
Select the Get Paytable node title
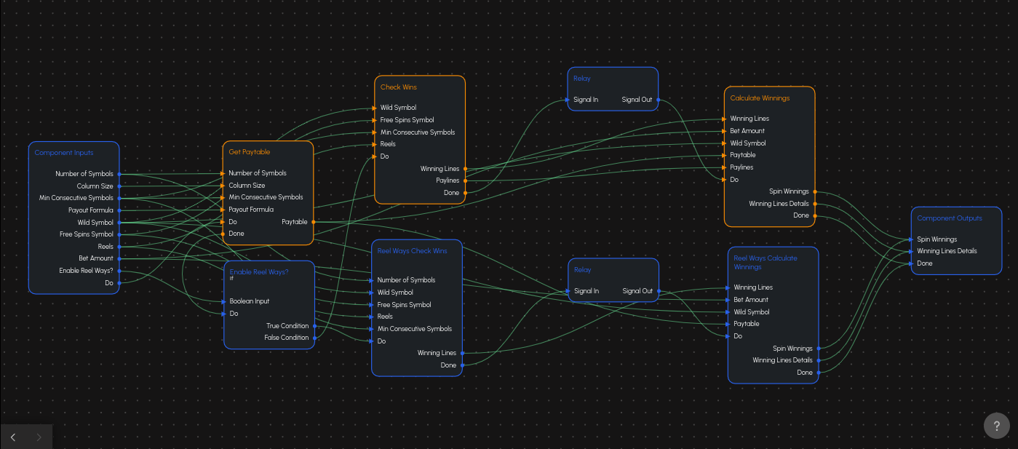pyautogui.click(x=250, y=152)
